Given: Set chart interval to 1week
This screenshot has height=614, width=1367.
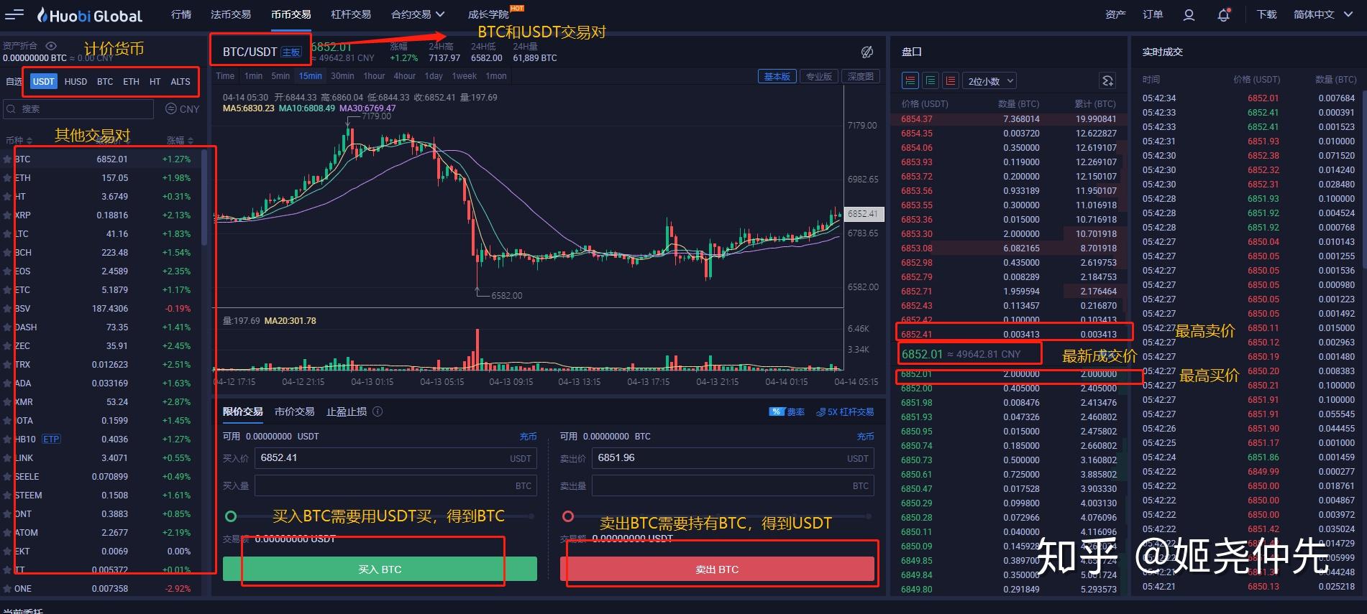Looking at the screenshot, I should tap(464, 76).
